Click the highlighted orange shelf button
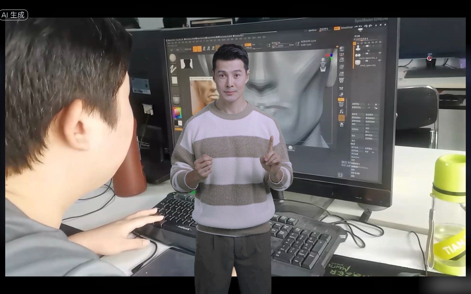This screenshot has height=294, width=471. [x=342, y=118]
